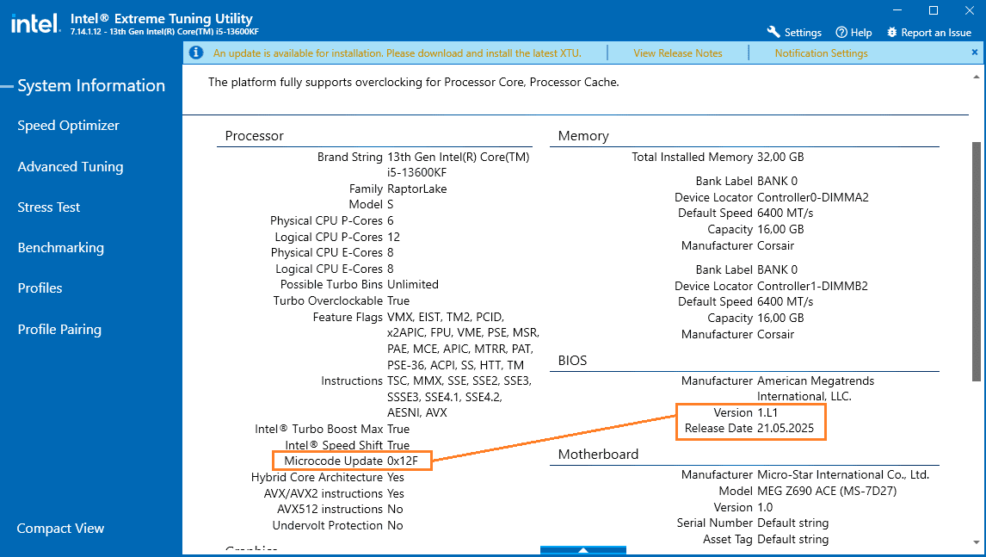Select Controller0-DIMMA2 device locator
The width and height of the screenshot is (986, 557).
click(x=812, y=198)
